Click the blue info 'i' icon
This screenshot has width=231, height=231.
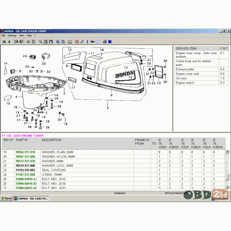[87, 42]
